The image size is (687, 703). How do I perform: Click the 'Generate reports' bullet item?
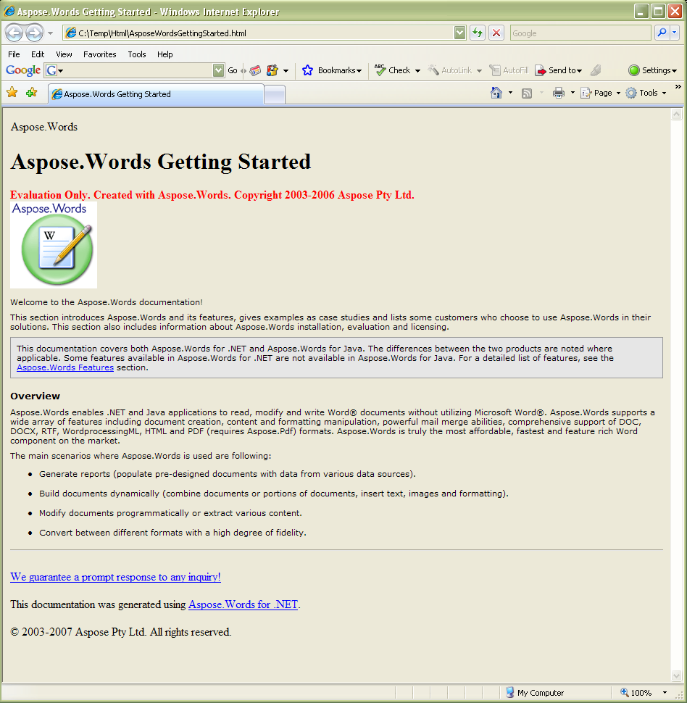tap(228, 474)
